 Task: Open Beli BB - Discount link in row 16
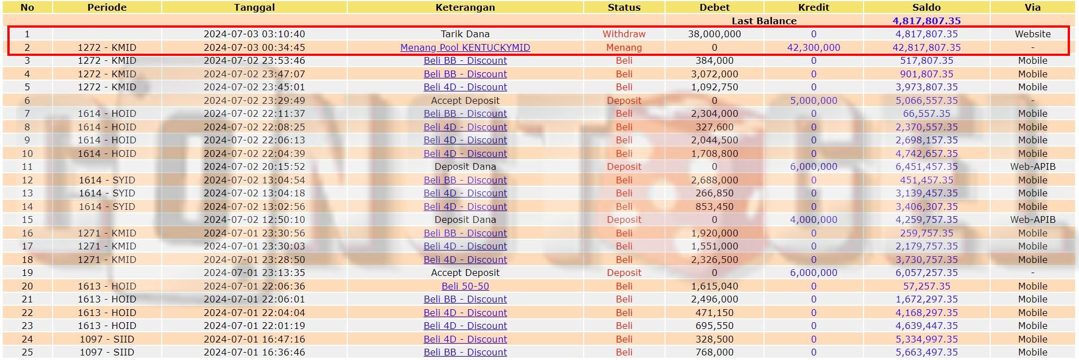[465, 233]
